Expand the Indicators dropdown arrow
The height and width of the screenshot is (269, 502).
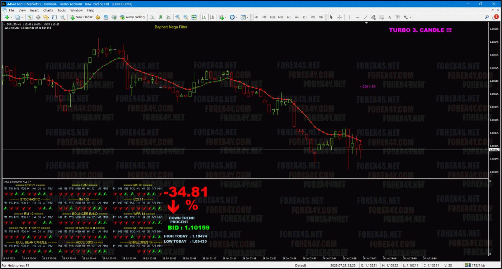click(x=226, y=17)
